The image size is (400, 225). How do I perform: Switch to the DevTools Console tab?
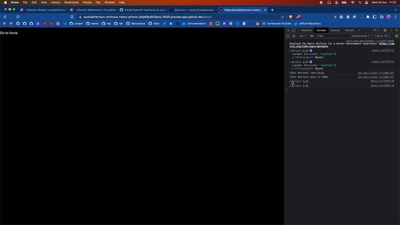coord(321,31)
